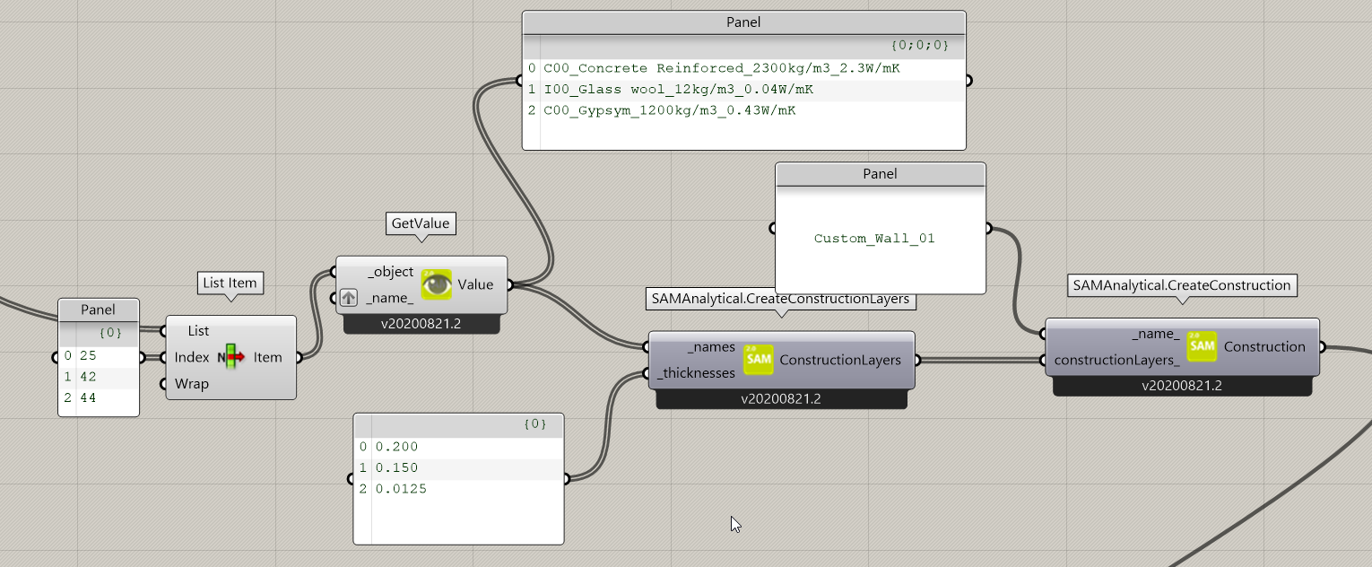Click the up-arrow icon beside _name_ input

click(349, 298)
